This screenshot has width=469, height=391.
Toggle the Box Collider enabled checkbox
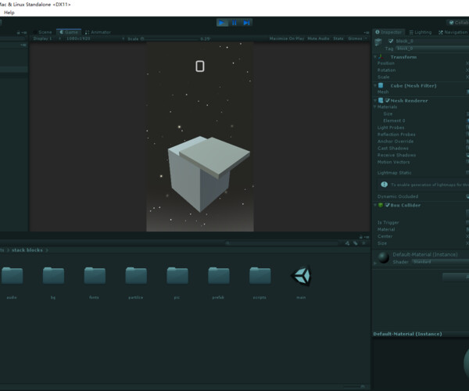(x=387, y=205)
